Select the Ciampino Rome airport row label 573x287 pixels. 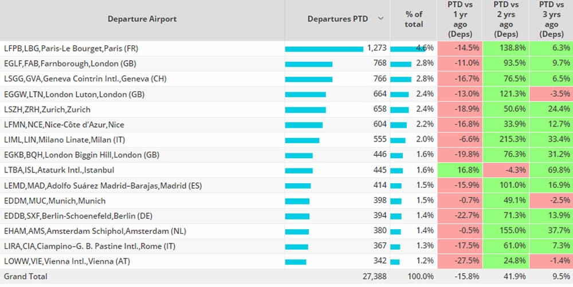tap(89, 246)
